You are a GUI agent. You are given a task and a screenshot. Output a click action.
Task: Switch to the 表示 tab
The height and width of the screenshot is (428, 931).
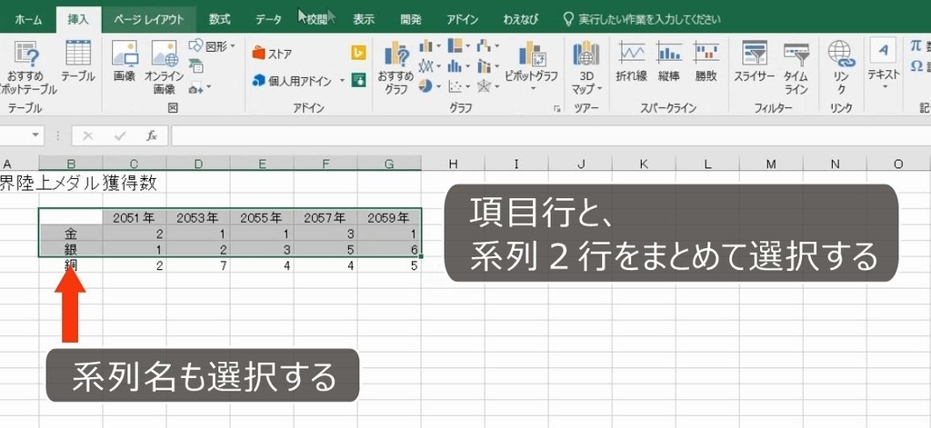(364, 20)
